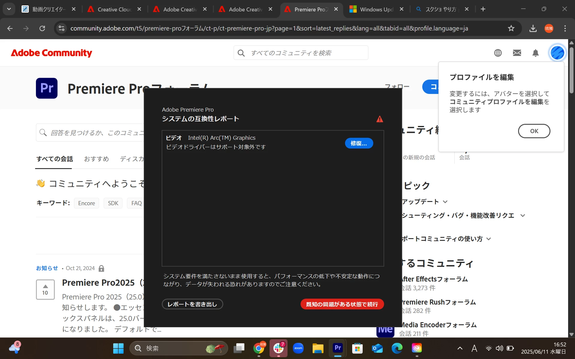Click the upvote arrow showing 10
This screenshot has height=359, width=575.
pyautogui.click(x=45, y=286)
